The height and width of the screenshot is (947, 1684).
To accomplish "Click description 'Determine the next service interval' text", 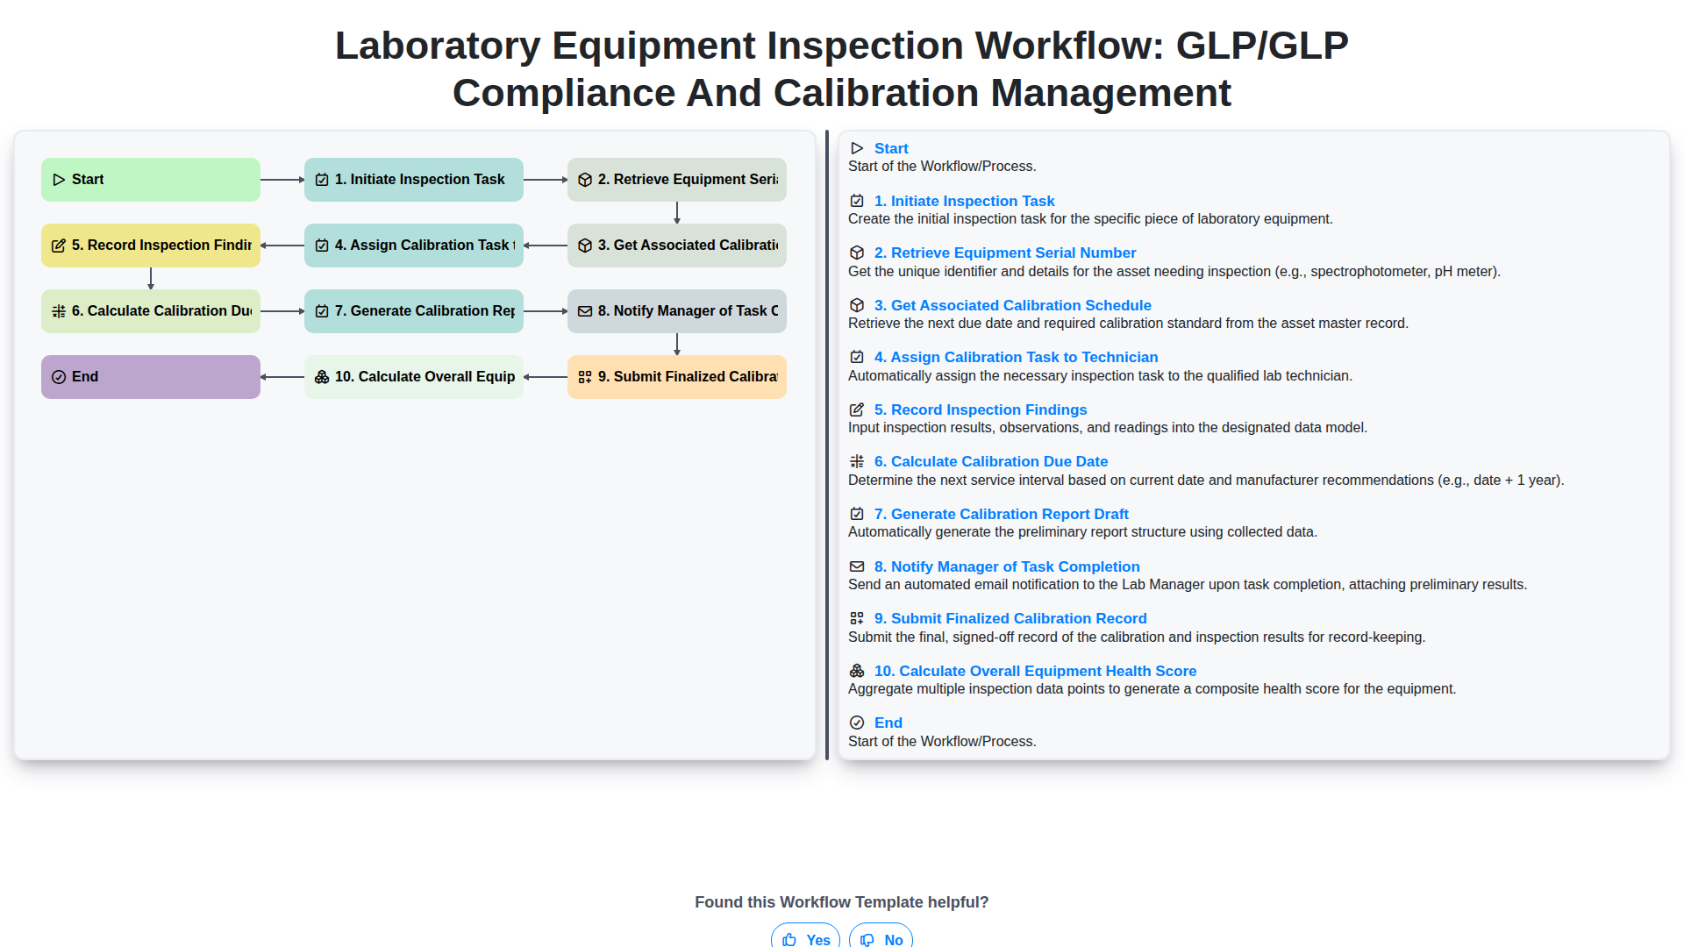I will 1206,481.
